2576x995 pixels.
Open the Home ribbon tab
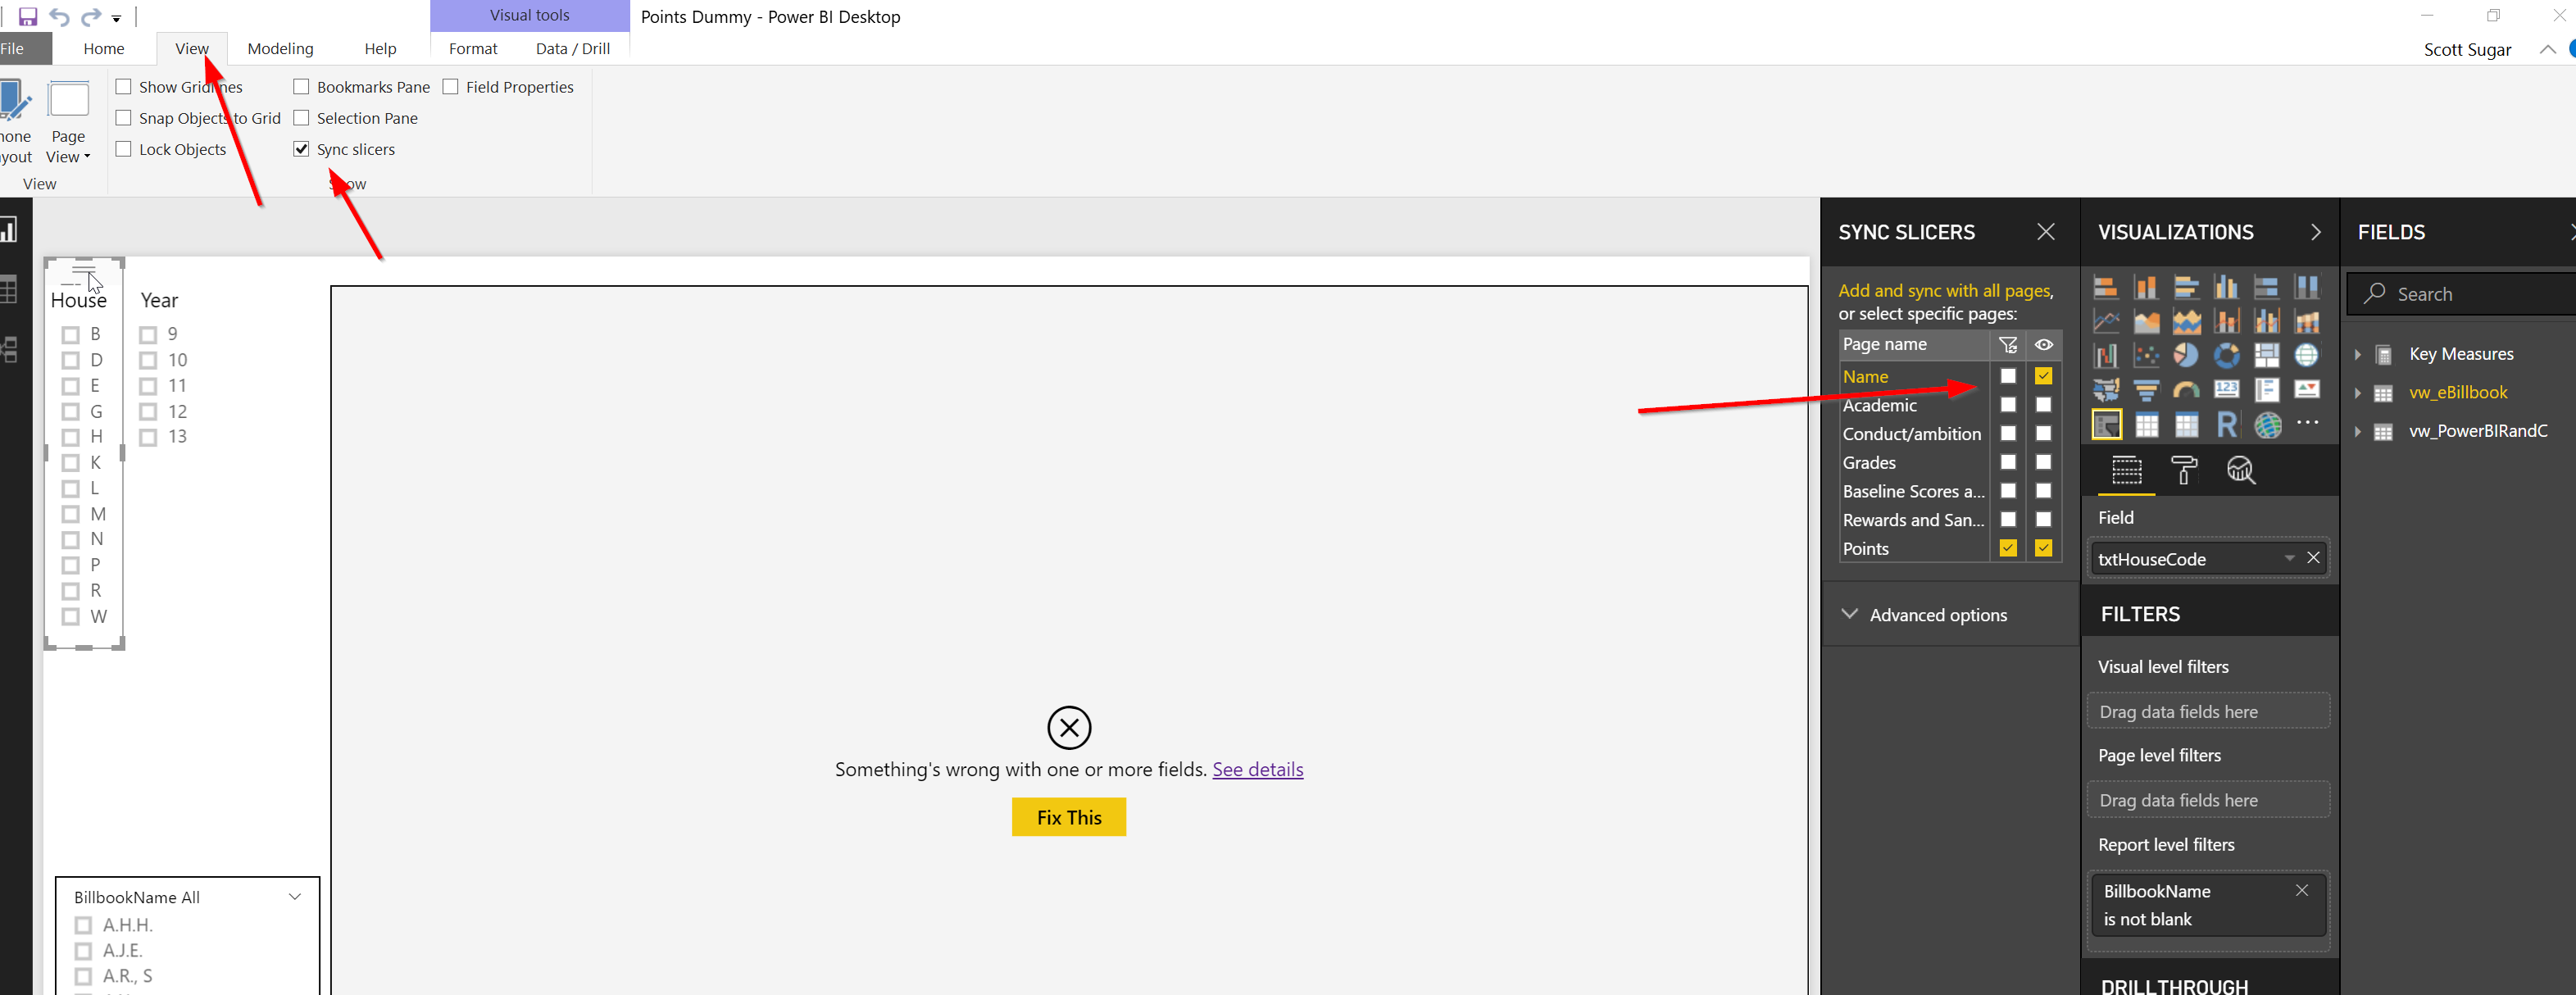104,48
